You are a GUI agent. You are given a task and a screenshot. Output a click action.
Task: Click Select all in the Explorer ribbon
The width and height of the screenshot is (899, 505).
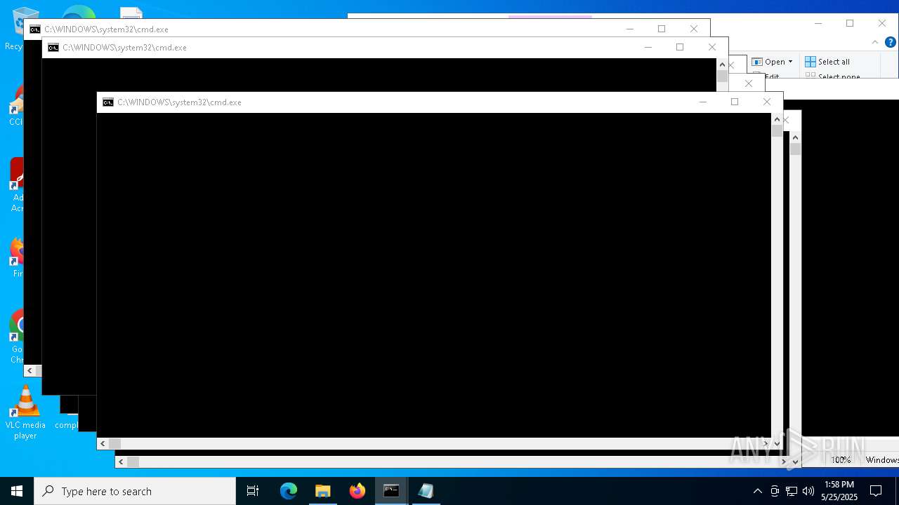pos(827,62)
